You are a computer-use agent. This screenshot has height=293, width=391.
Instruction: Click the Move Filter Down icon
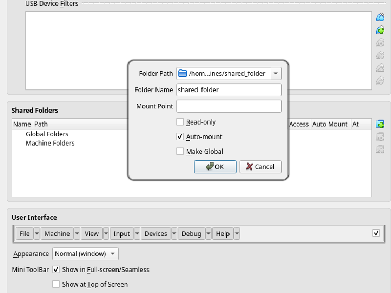tap(380, 80)
